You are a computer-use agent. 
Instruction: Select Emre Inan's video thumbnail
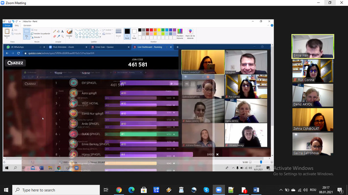[x=313, y=46]
